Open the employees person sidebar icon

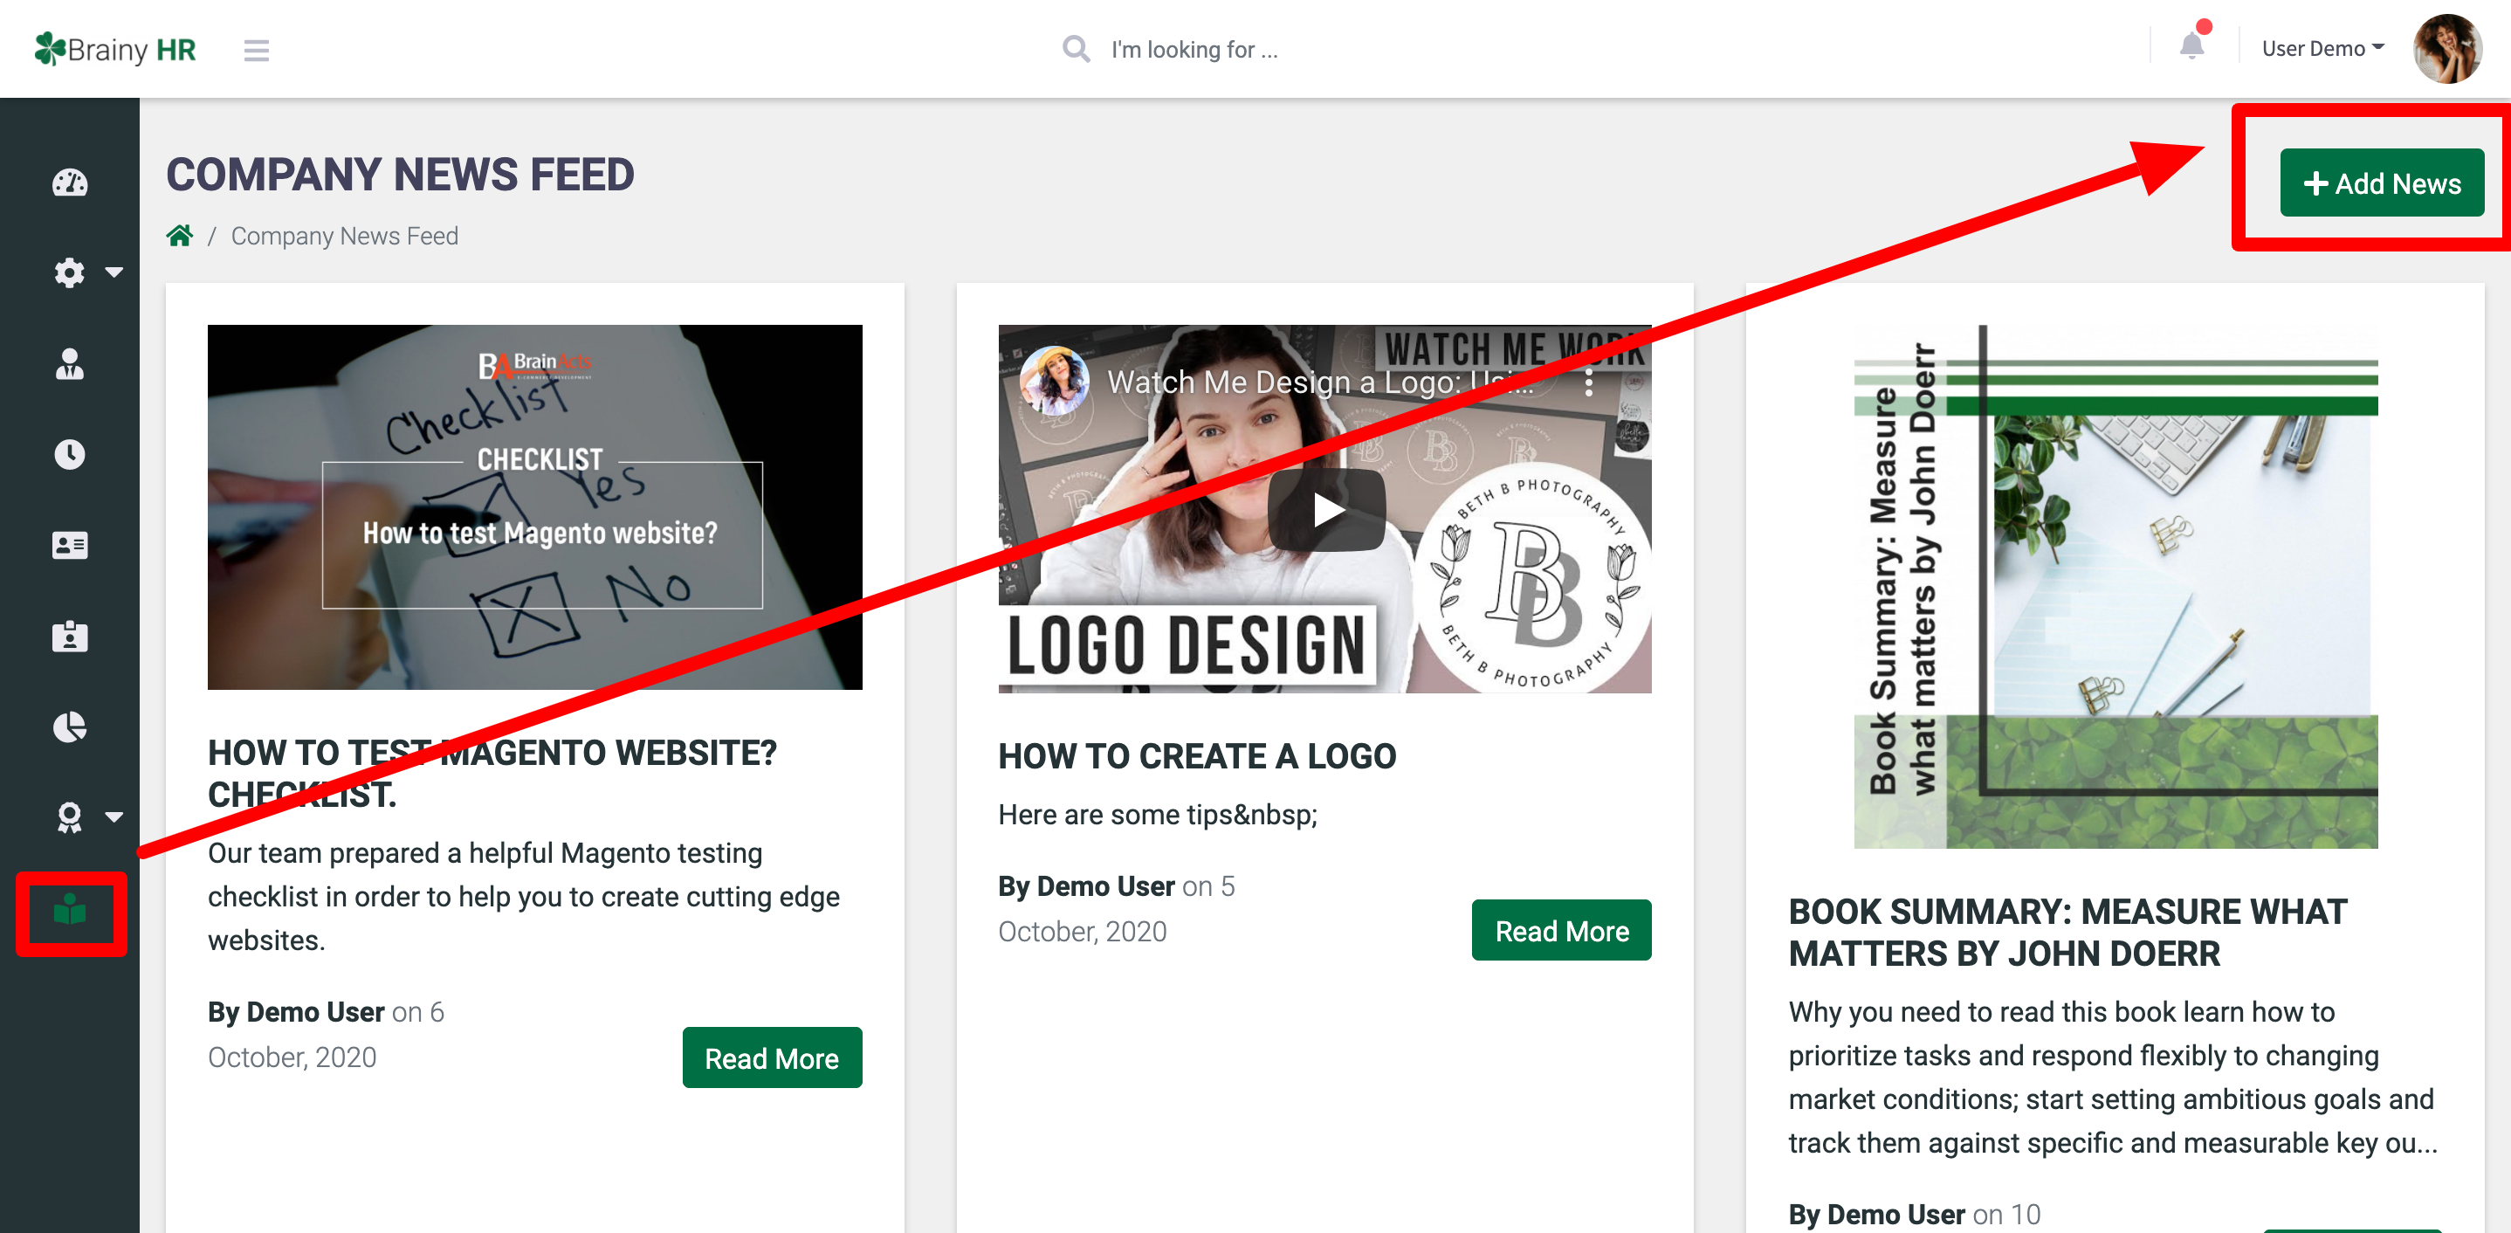[69, 363]
